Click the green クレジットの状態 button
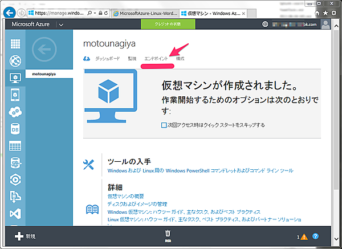 click(x=168, y=24)
